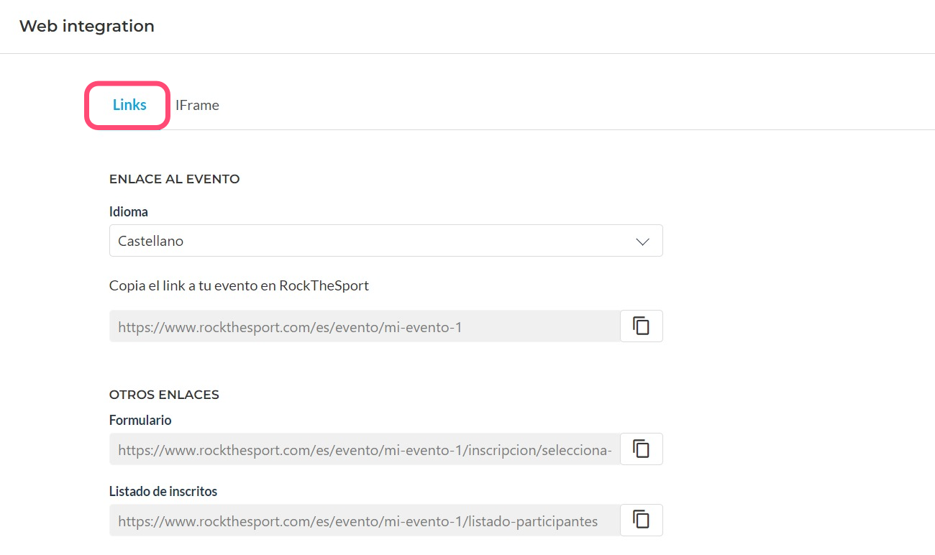Image resolution: width=935 pixels, height=555 pixels.
Task: Open the Idioma dropdown showing Castellano
Action: (x=386, y=241)
